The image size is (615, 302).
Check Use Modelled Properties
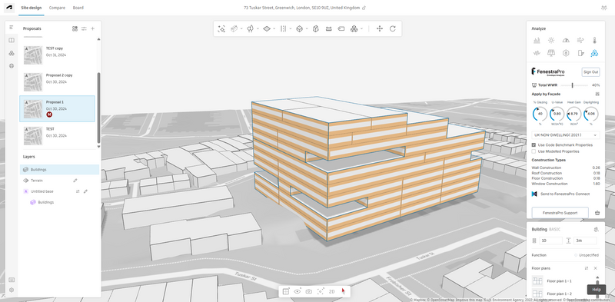[x=534, y=151]
